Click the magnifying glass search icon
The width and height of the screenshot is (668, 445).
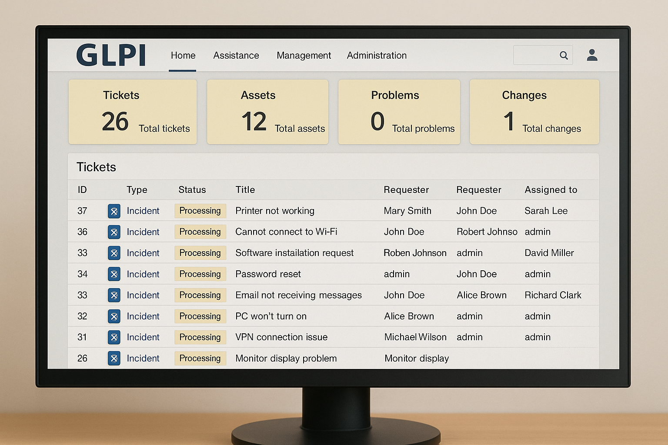(x=564, y=55)
